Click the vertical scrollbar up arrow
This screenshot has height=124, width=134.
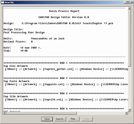point(129,8)
